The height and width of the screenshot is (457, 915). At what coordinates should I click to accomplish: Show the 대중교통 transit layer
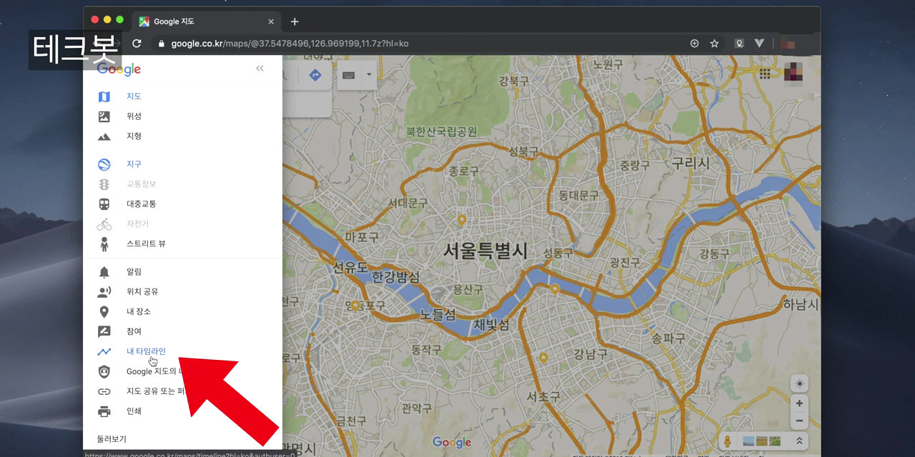pos(141,204)
